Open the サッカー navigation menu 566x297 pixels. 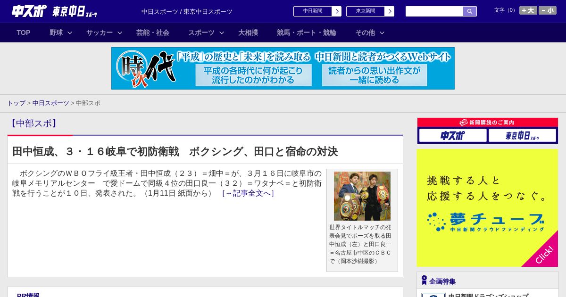(x=100, y=33)
